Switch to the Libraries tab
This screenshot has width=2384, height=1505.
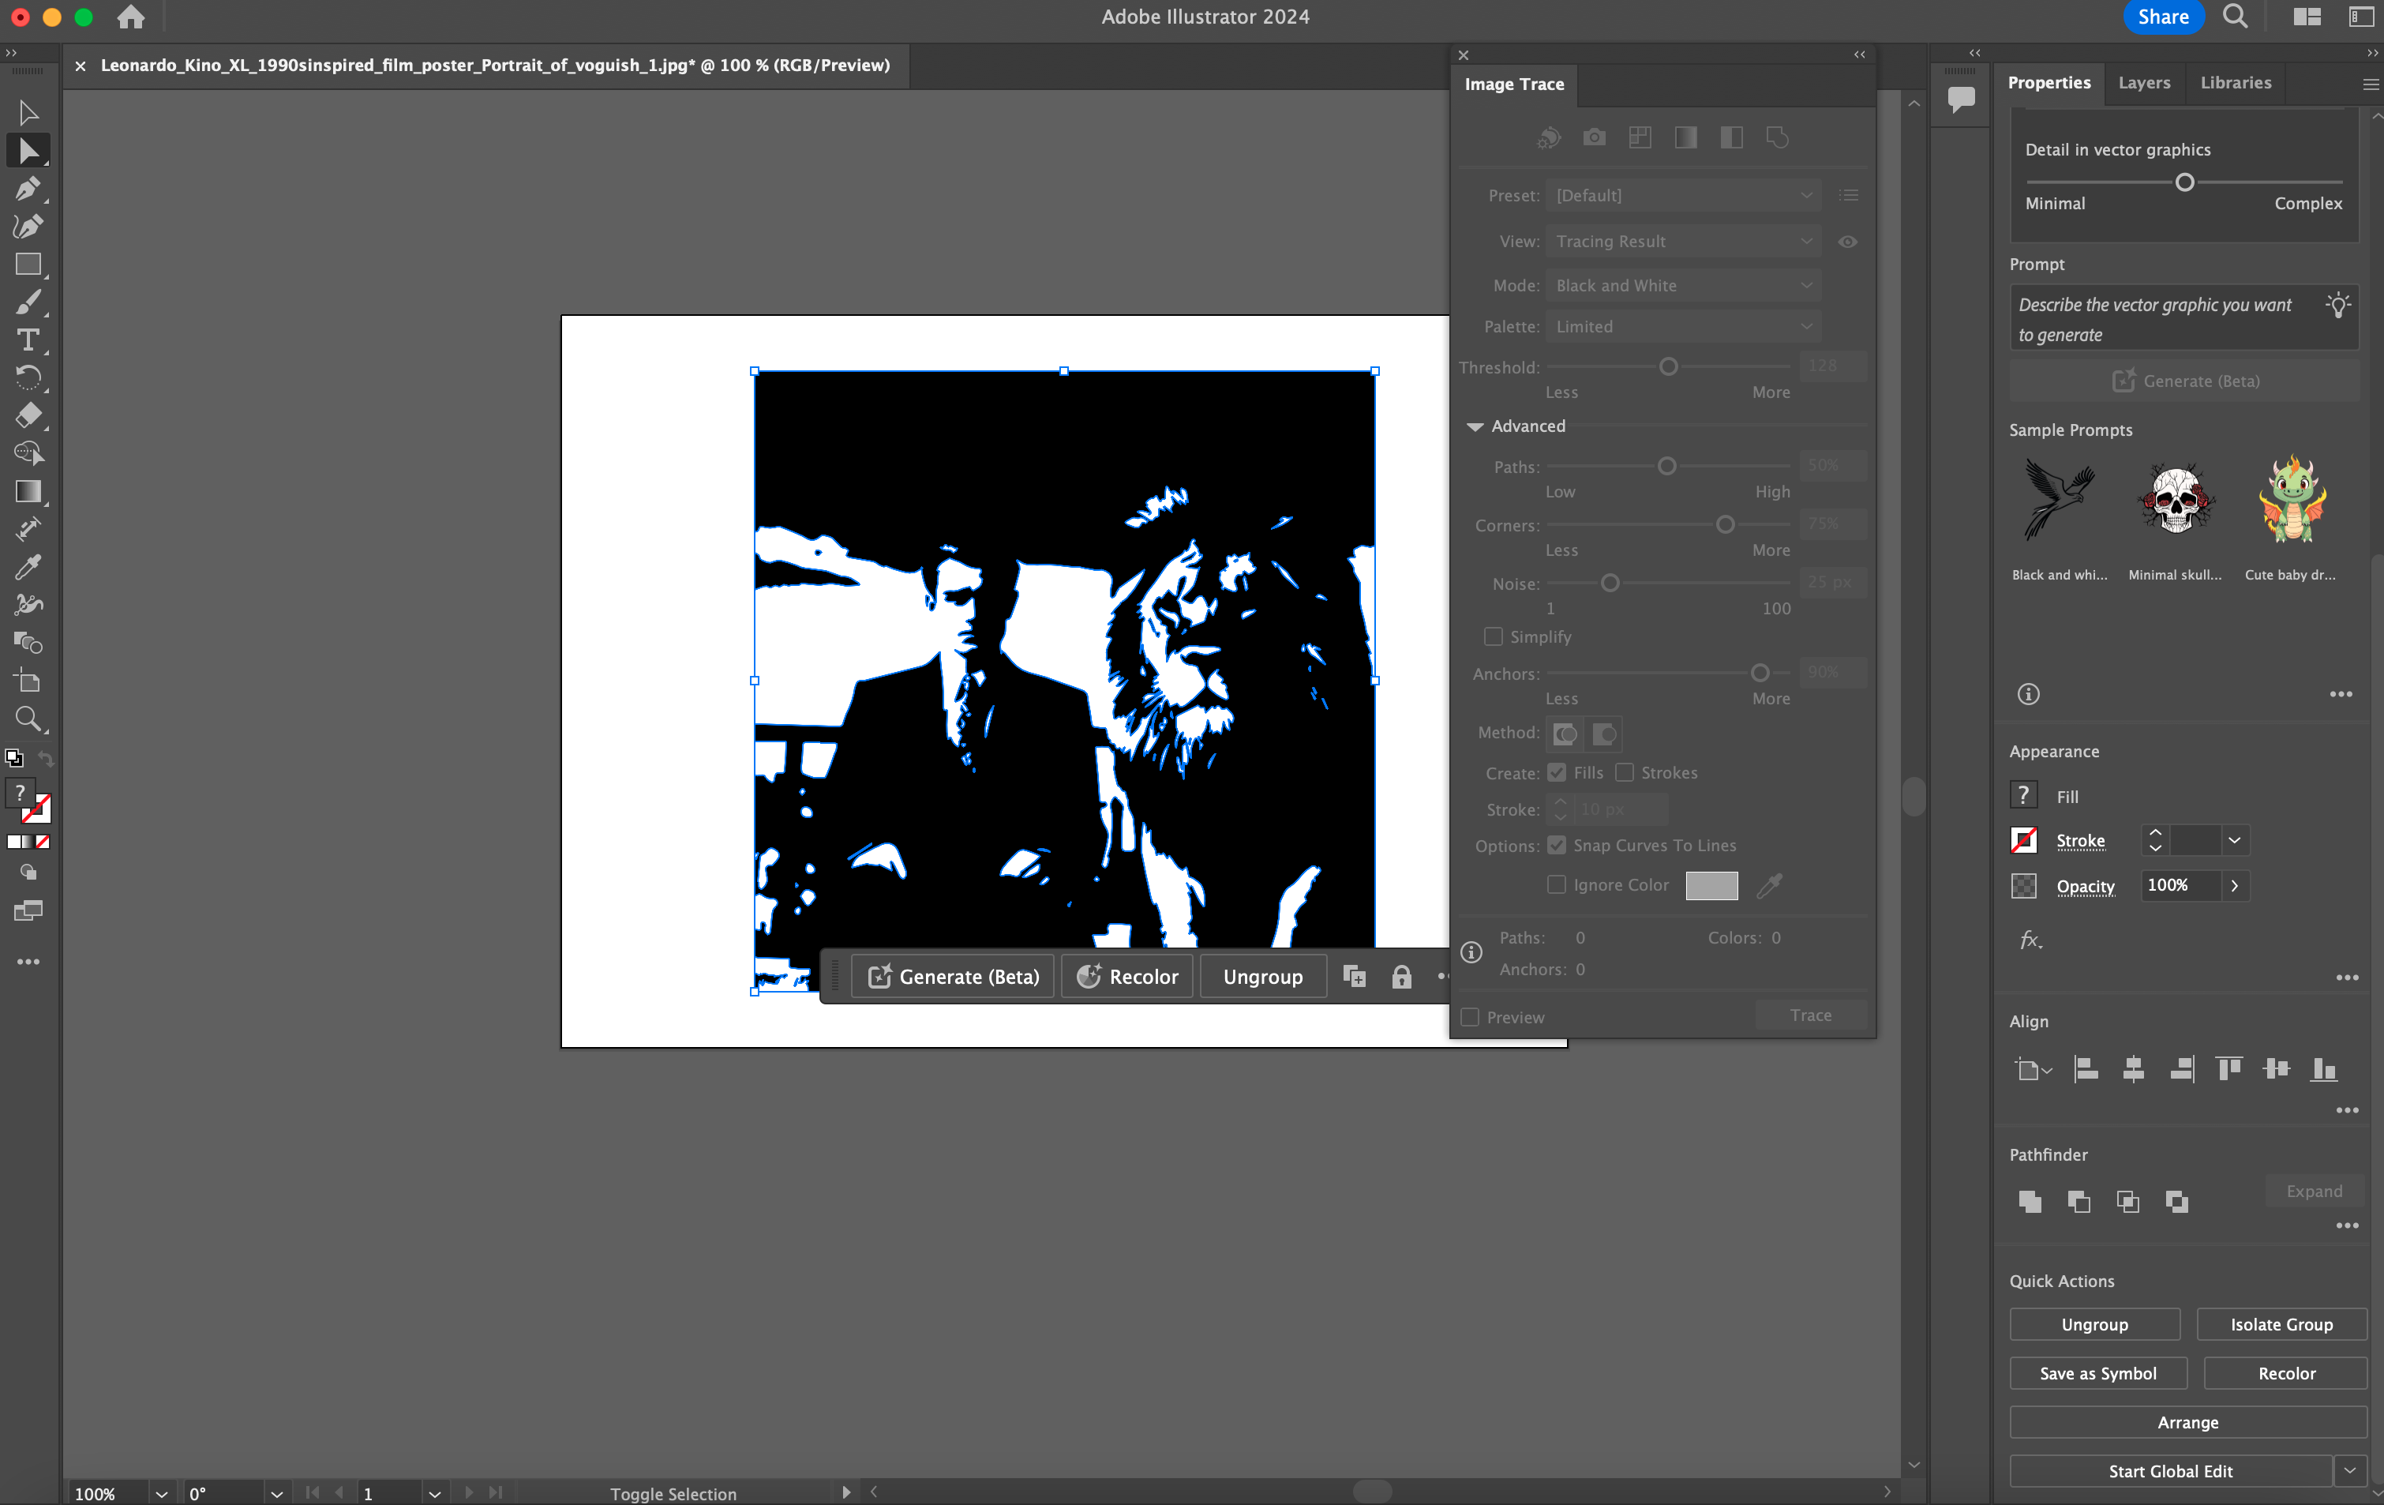coord(2235,82)
